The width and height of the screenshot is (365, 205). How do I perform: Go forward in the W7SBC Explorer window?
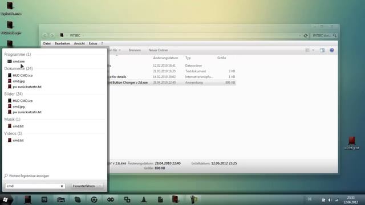coord(52,35)
